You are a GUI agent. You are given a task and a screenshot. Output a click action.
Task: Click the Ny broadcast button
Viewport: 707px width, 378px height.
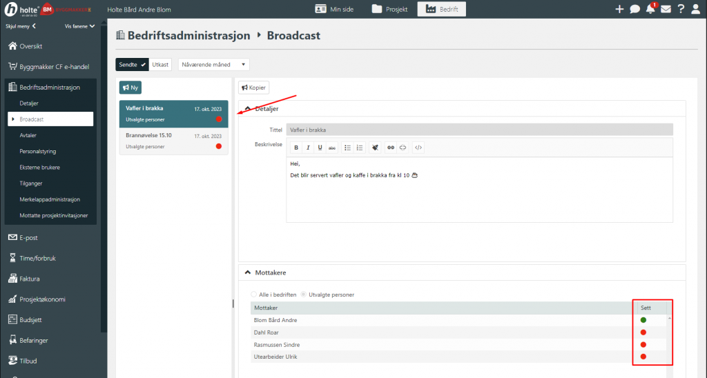(130, 88)
